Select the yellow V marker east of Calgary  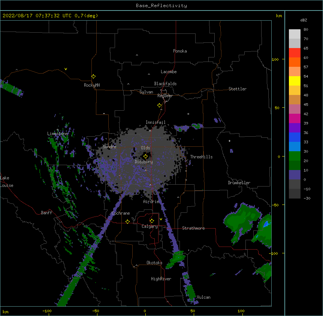coord(161,219)
